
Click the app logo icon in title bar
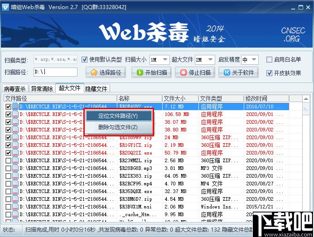coord(5,7)
